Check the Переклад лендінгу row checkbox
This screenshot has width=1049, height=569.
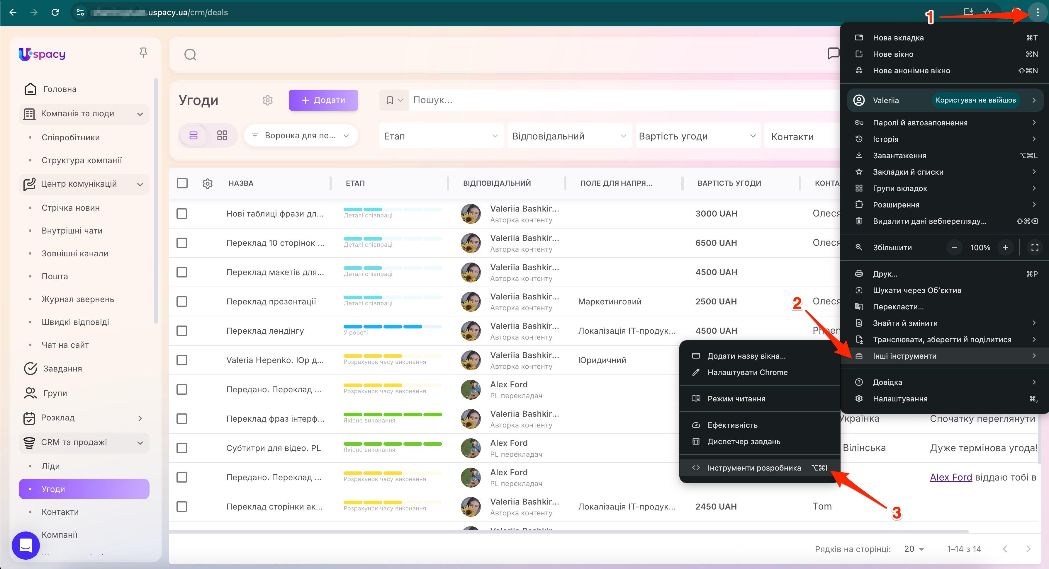coord(181,331)
